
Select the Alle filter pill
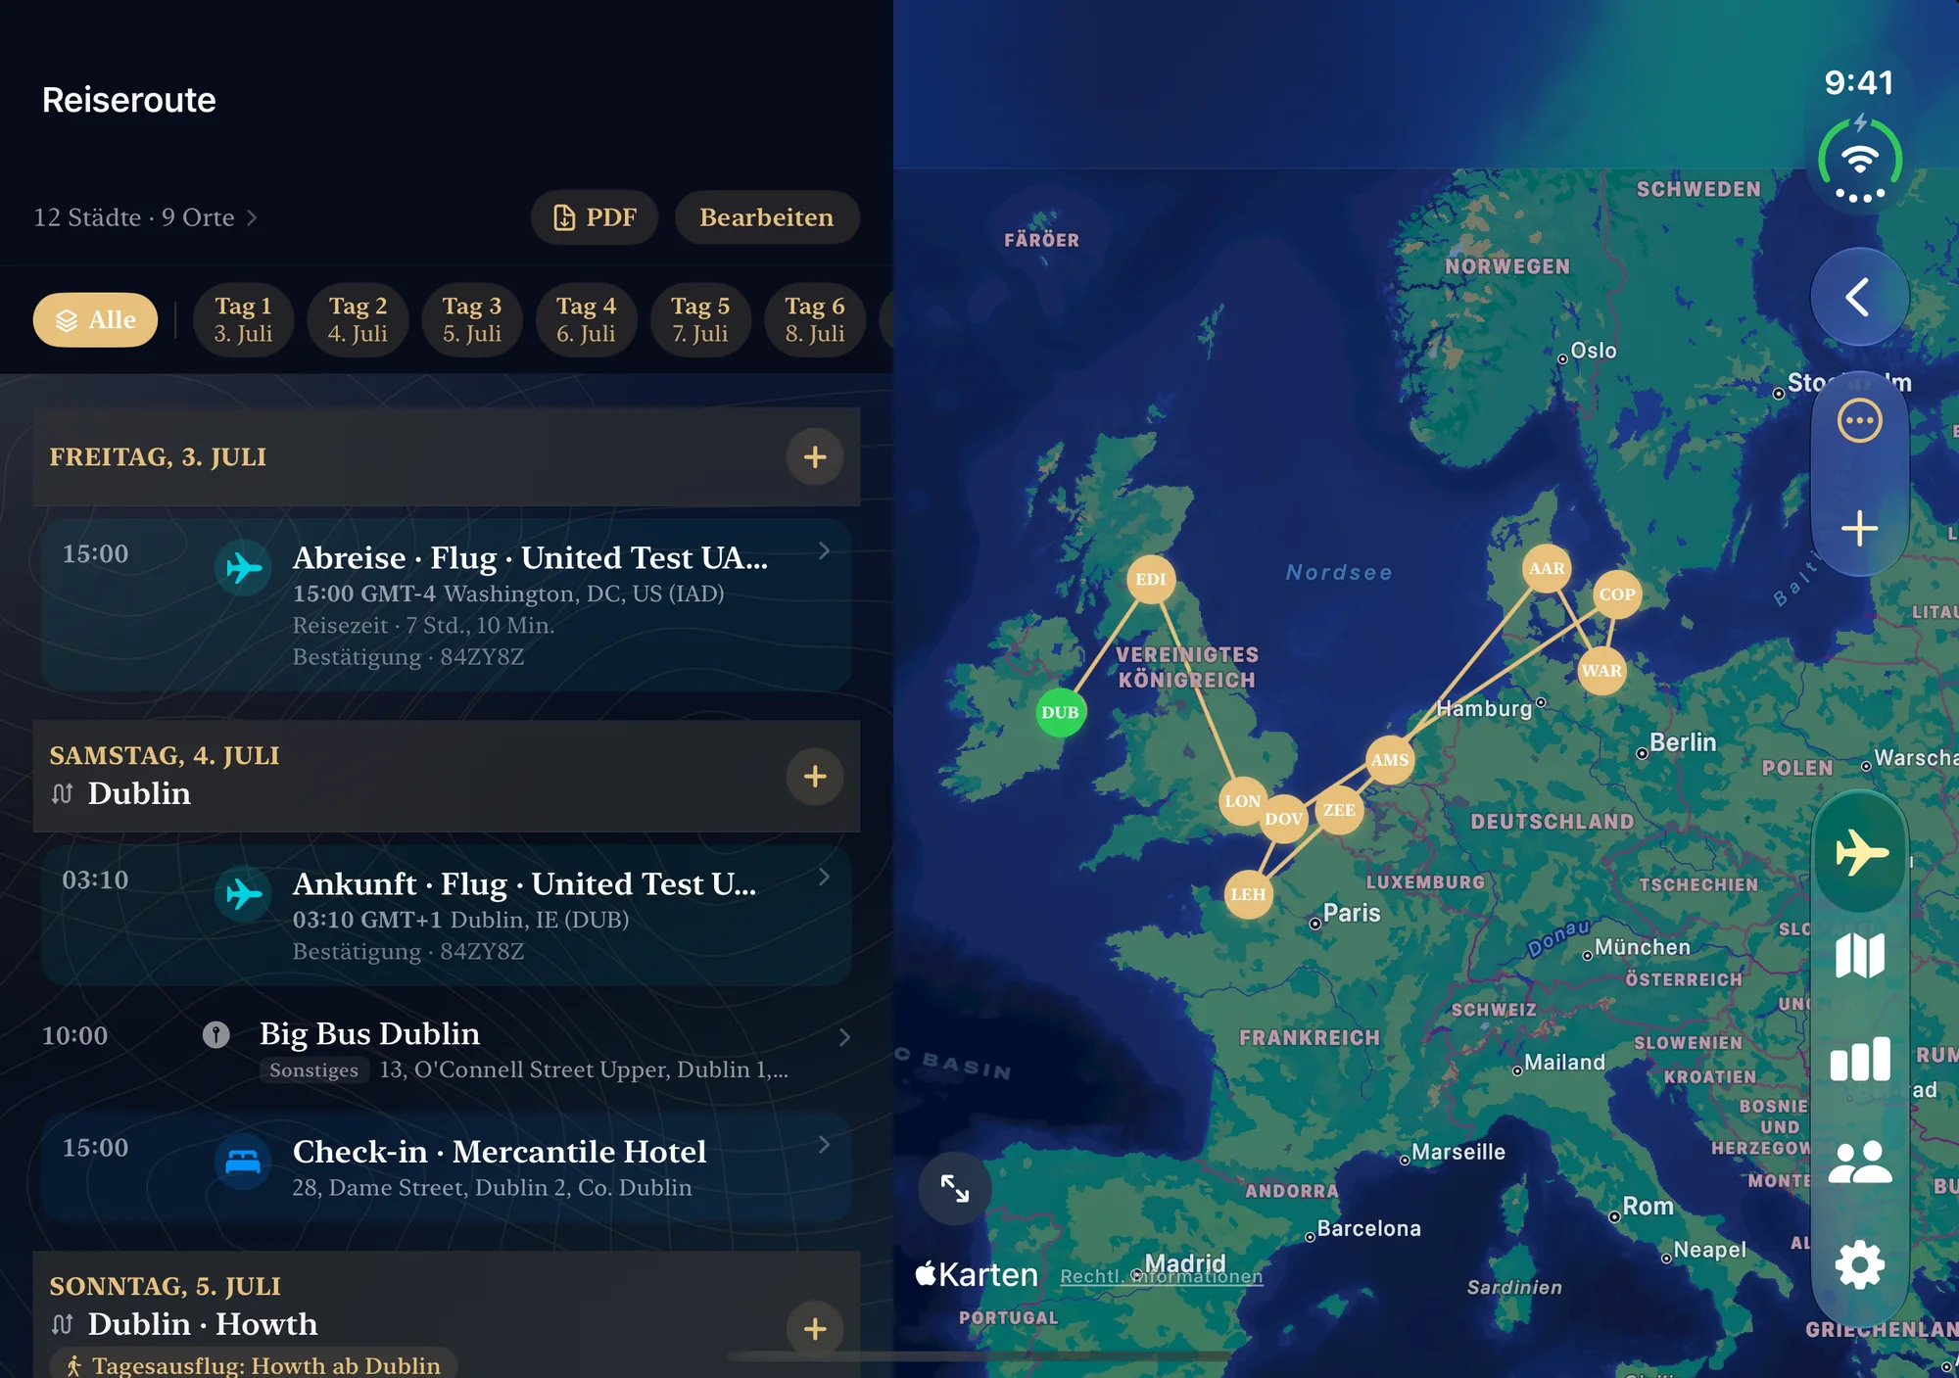[95, 319]
